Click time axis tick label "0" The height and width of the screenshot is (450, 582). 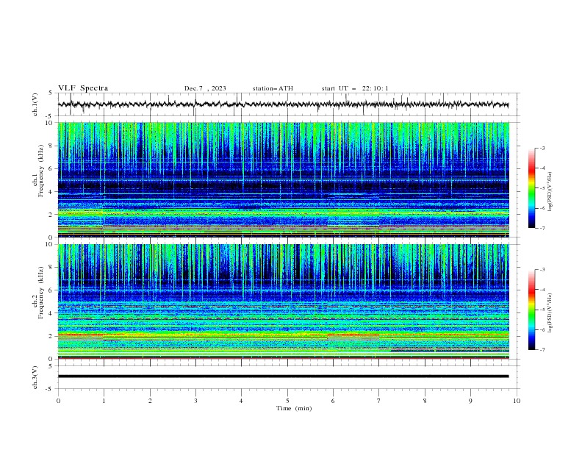coord(58,401)
